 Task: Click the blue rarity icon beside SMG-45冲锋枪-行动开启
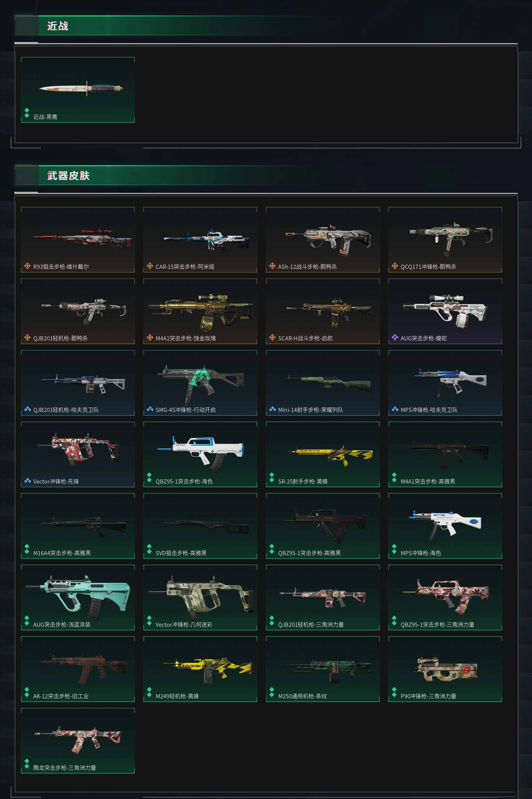150,409
